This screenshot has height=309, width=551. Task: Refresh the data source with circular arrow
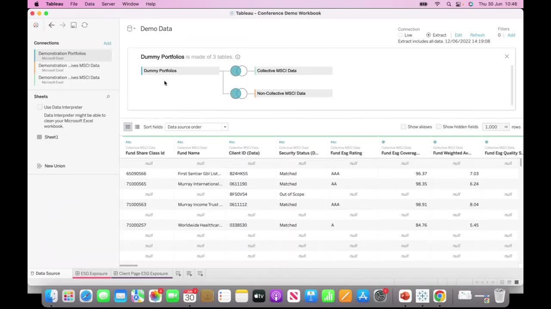click(x=84, y=25)
